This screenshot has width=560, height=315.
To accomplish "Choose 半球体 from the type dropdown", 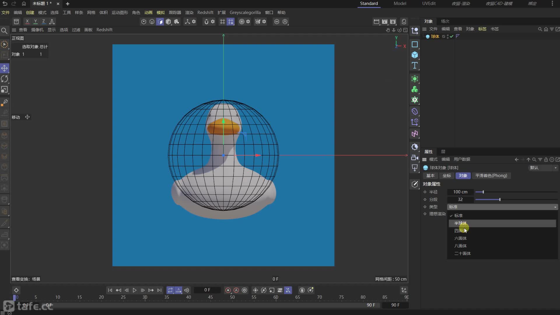I will pos(502,223).
